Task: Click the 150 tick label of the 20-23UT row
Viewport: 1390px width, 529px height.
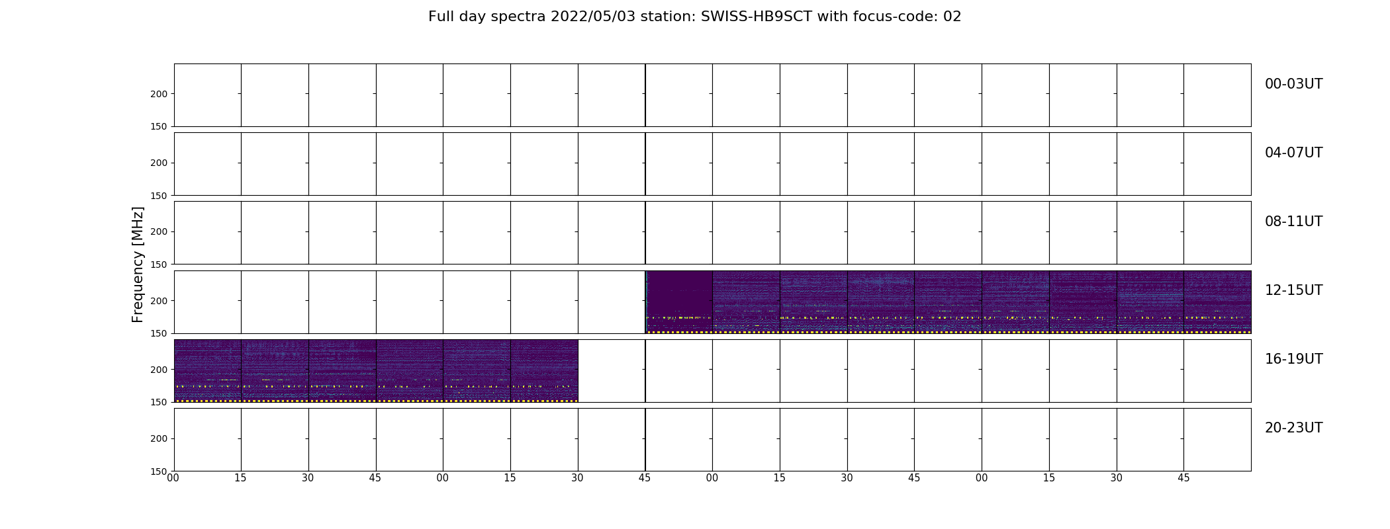Action: [159, 471]
